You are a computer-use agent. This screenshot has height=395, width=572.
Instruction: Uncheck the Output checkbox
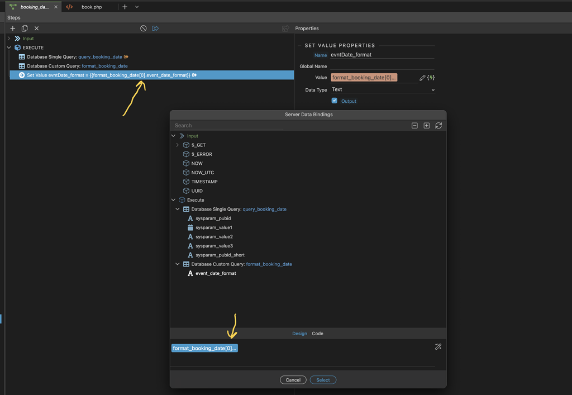[335, 101]
